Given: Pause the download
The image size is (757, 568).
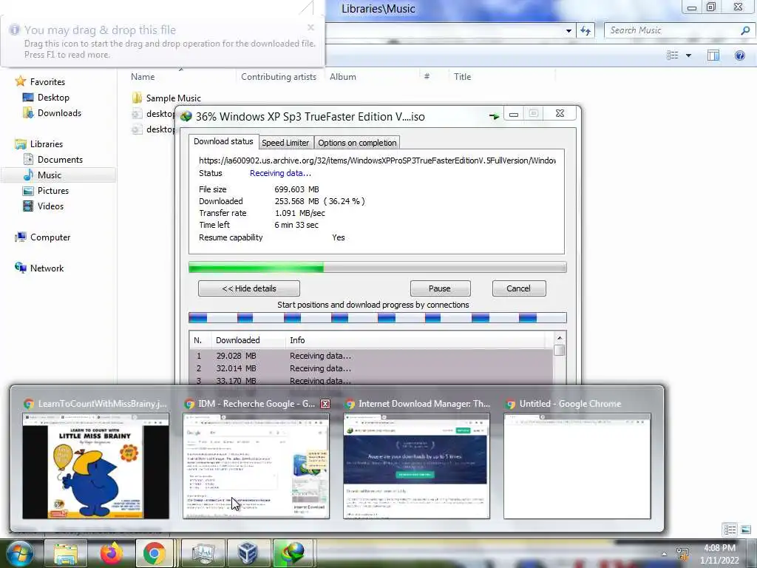Looking at the screenshot, I should click(x=440, y=288).
